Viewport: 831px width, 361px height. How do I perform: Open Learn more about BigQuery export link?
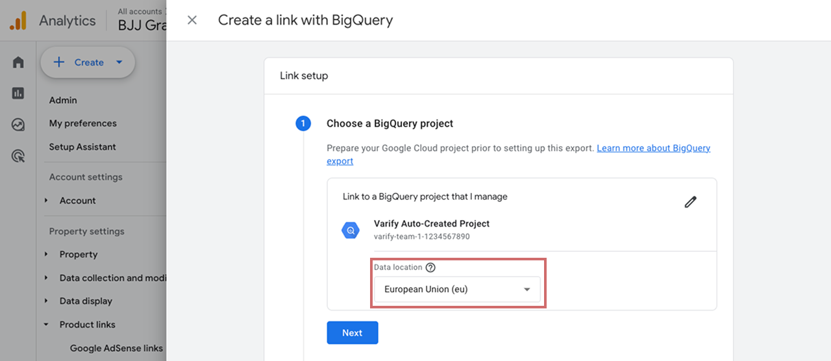(x=519, y=155)
